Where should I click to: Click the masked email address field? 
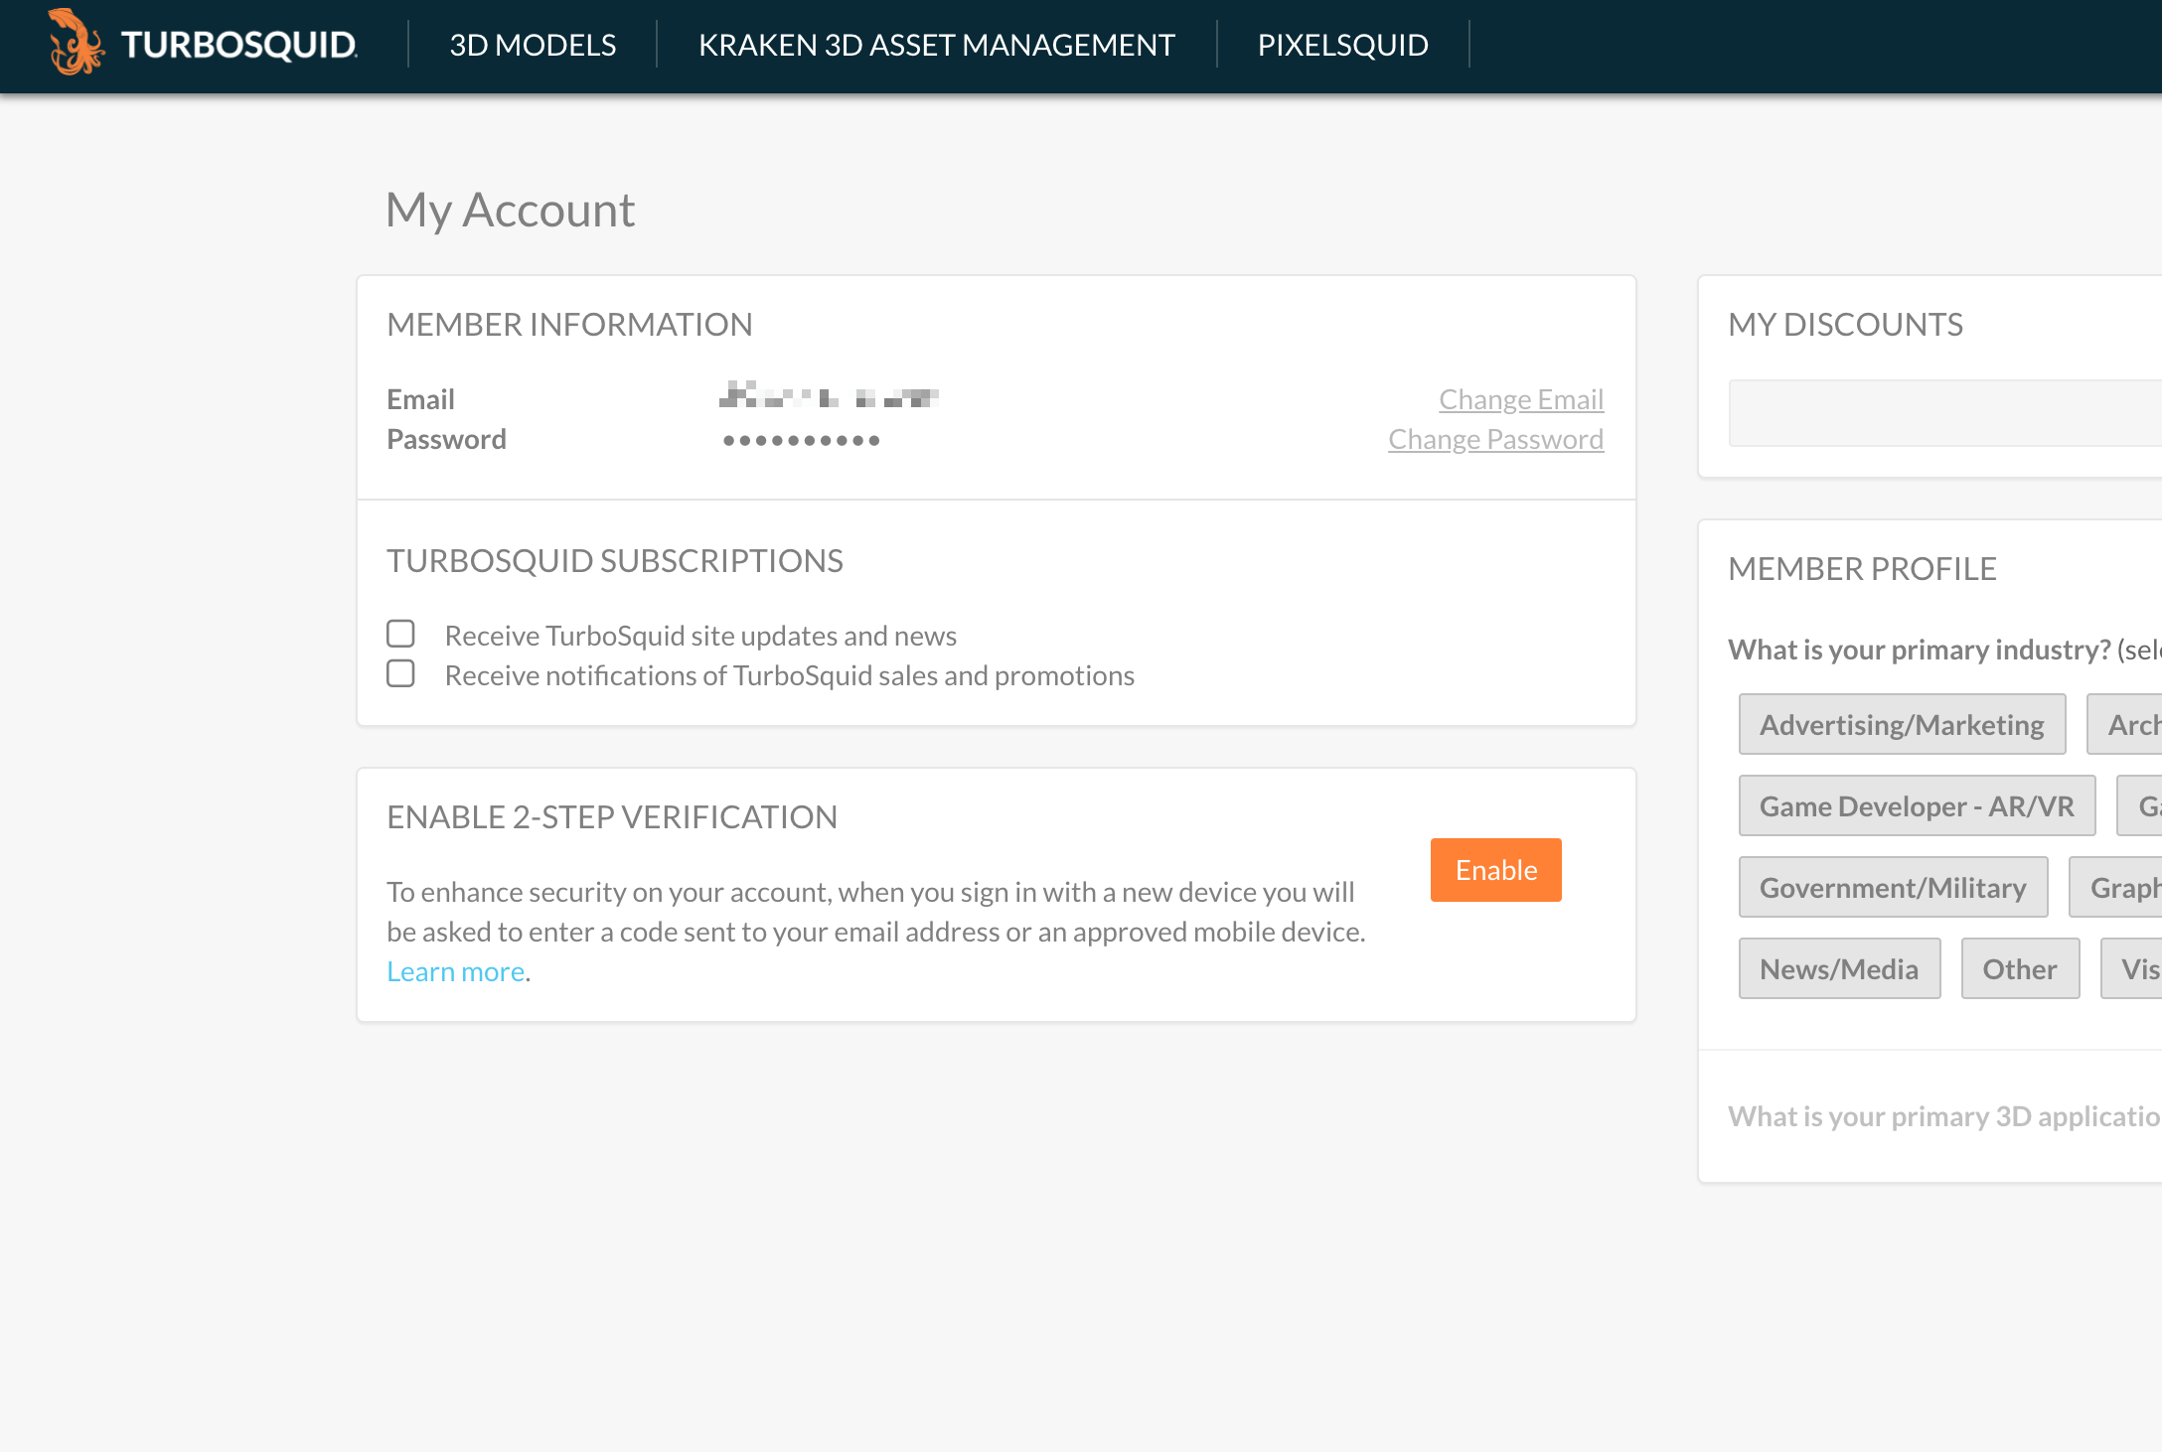831,397
